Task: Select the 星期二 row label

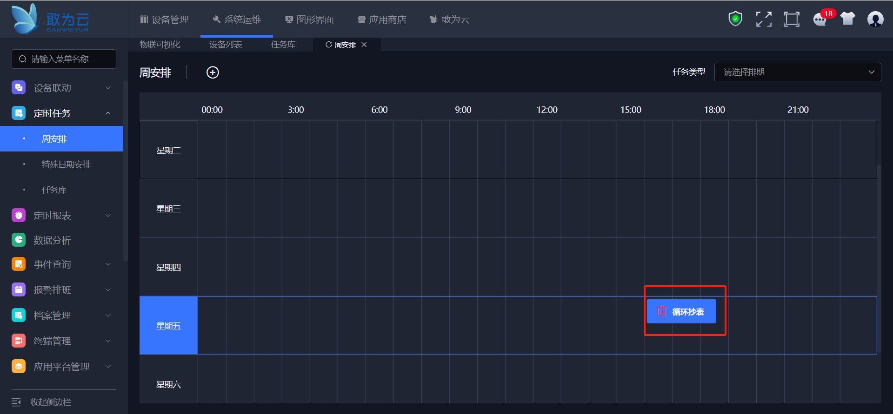Action: click(x=168, y=150)
